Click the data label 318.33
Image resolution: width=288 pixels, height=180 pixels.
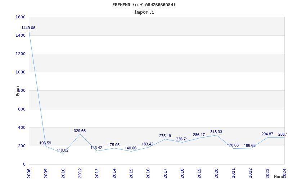click(216, 132)
